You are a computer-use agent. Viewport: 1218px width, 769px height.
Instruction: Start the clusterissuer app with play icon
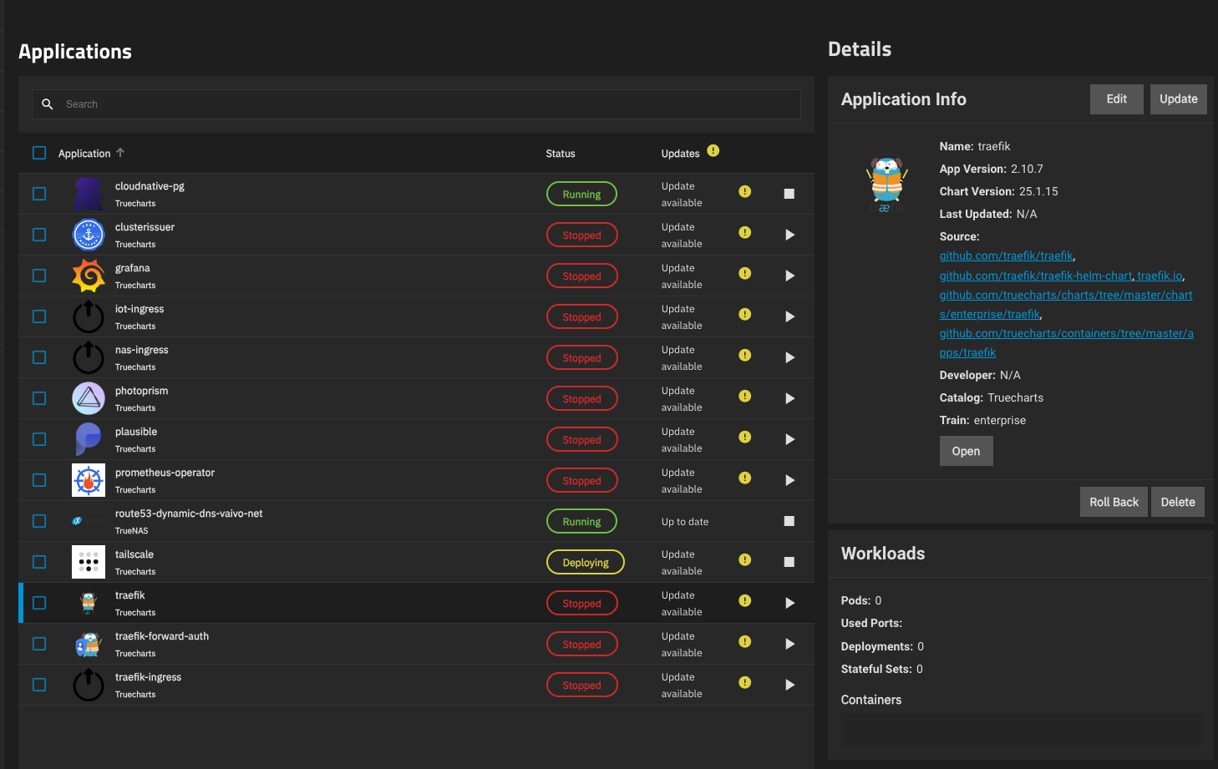click(789, 235)
